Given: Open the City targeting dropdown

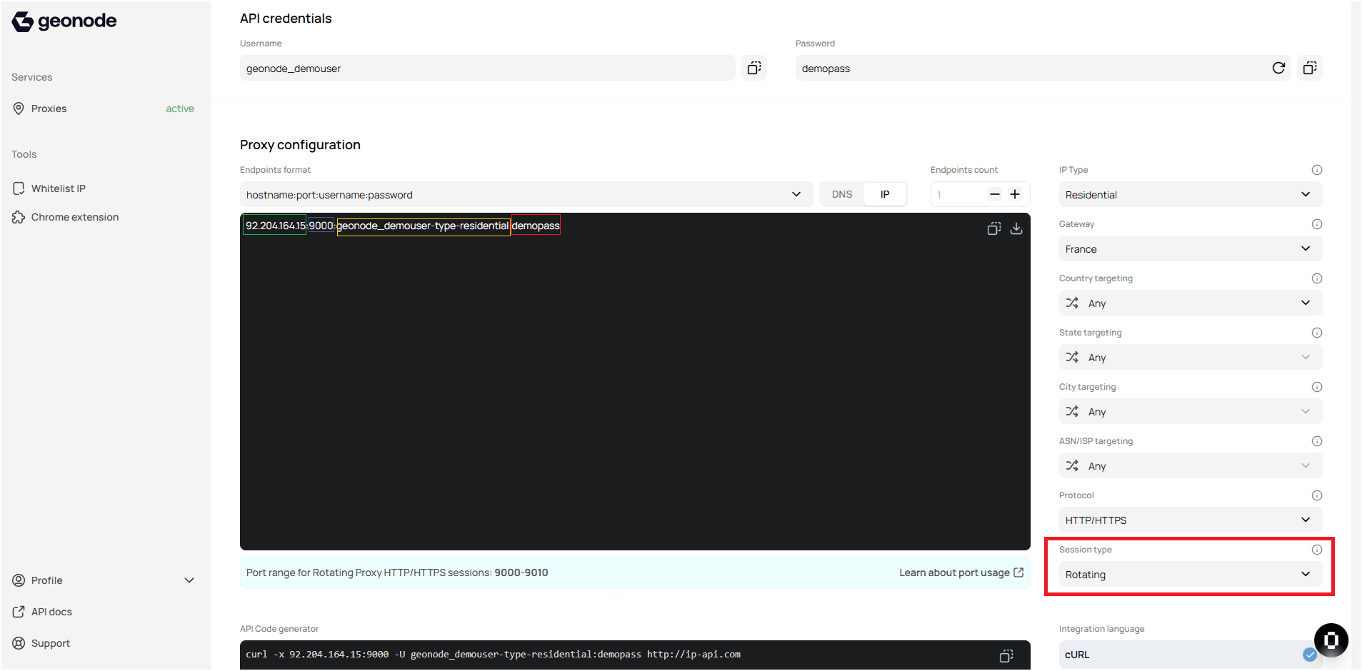Looking at the screenshot, I should click(1191, 411).
